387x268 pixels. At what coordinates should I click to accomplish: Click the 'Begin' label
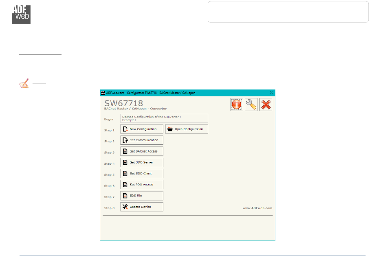(109, 119)
